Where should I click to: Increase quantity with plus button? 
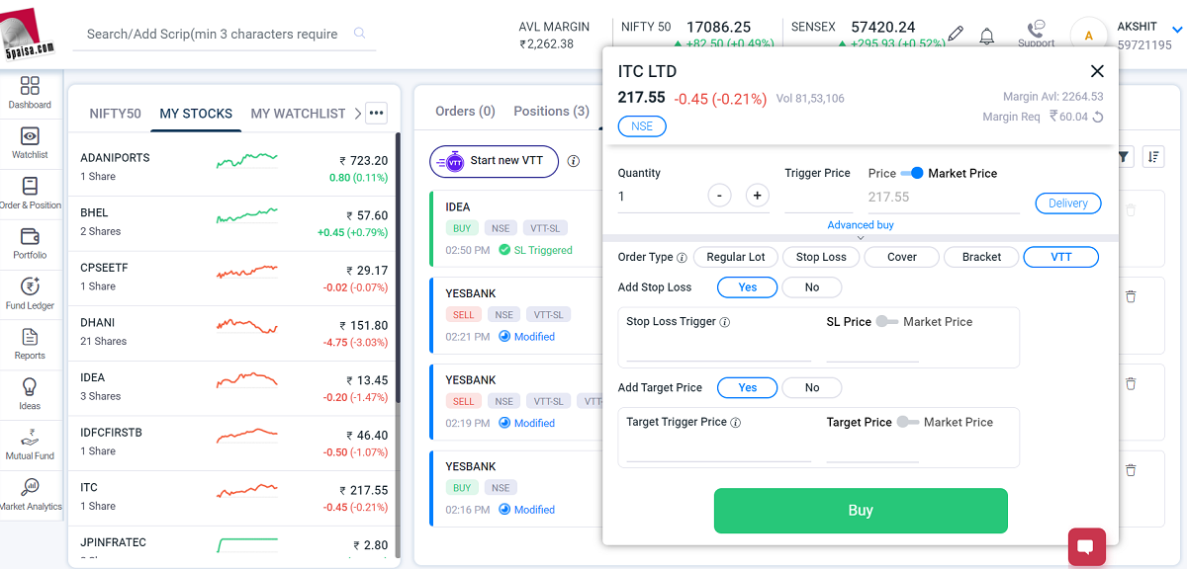click(x=757, y=196)
